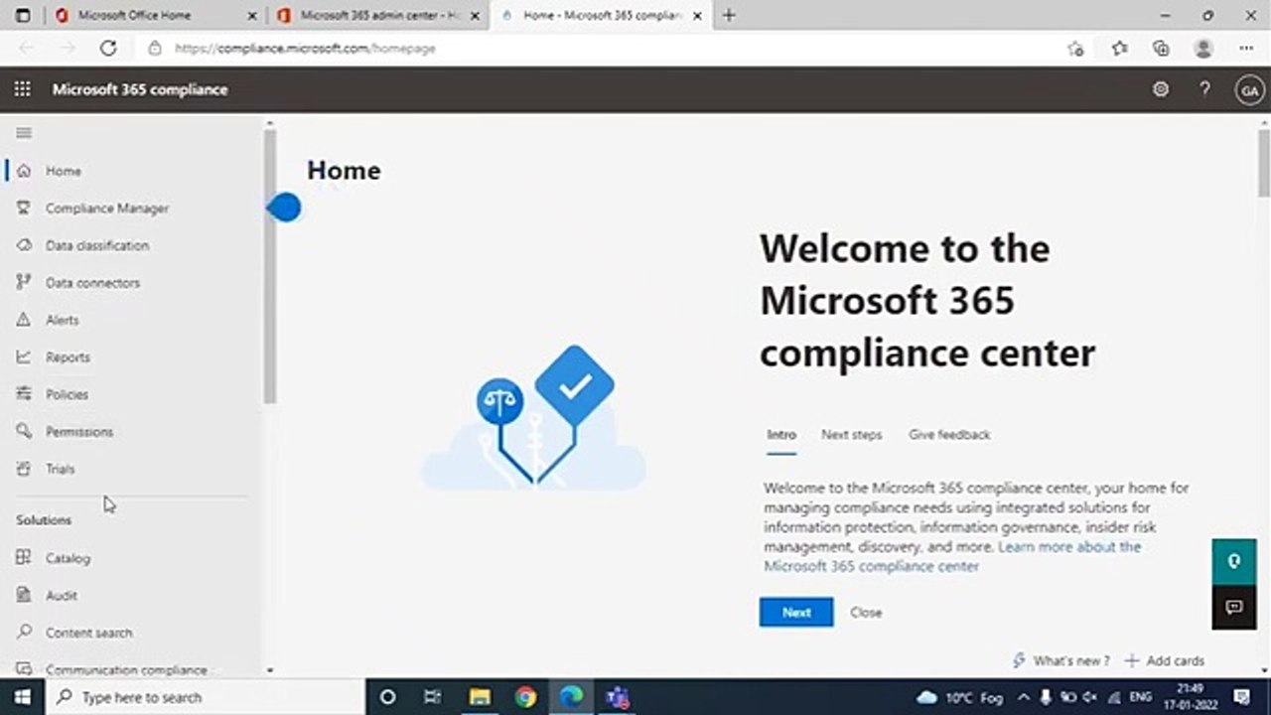Select the Intro tab
This screenshot has height=715, width=1271.
pos(781,435)
